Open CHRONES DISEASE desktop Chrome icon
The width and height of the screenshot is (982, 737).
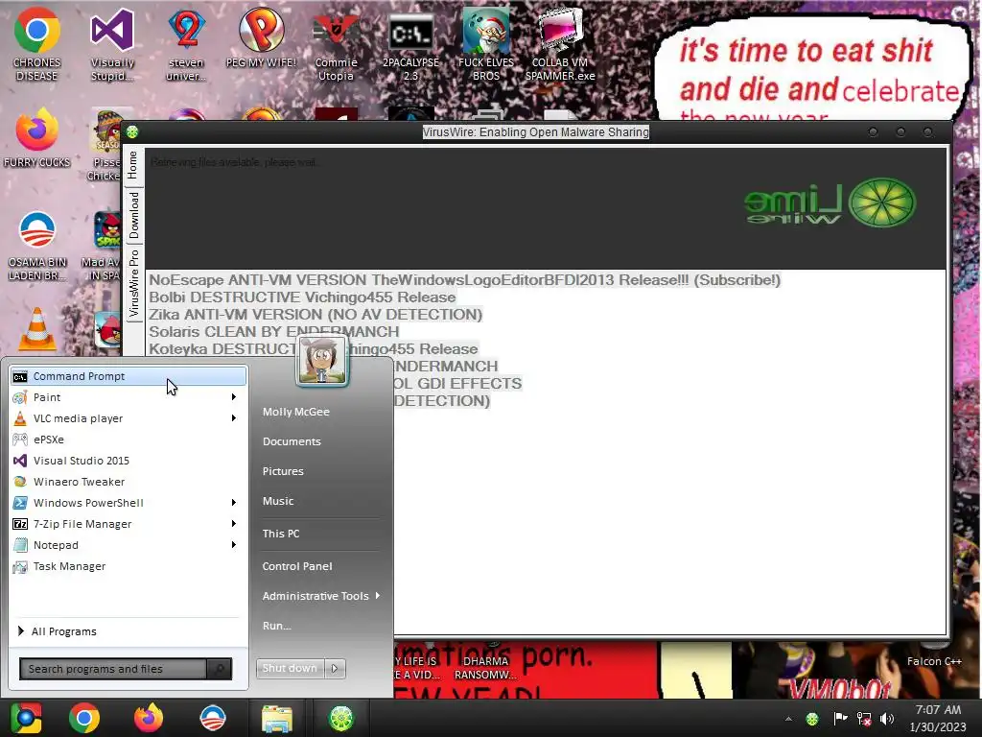pos(37,44)
